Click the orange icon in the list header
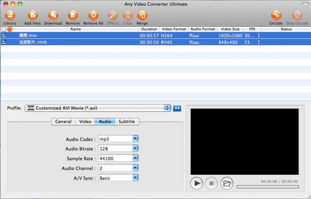 pyautogui.click(x=10, y=29)
